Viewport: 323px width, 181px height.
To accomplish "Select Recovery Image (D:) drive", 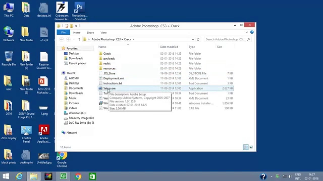I will pyautogui.click(x=81, y=118).
